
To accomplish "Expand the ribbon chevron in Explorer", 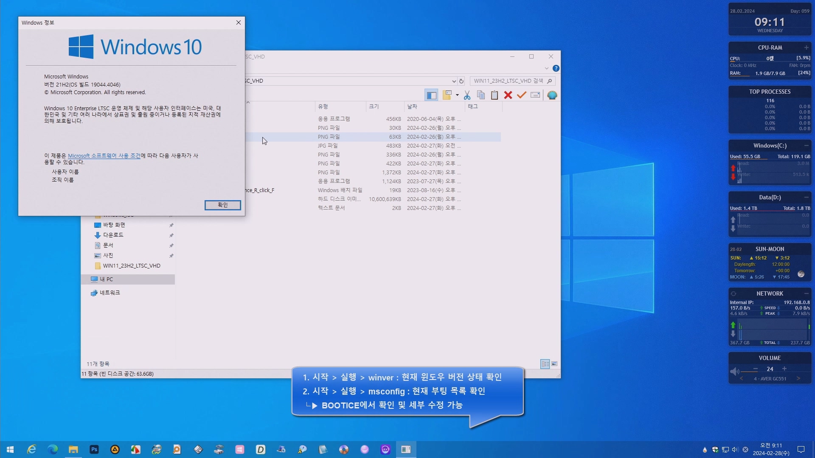I will click(546, 68).
